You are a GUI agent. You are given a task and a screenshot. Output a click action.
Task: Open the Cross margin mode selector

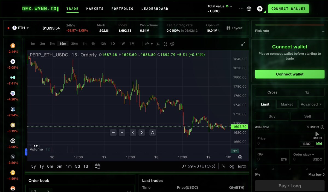coord(272,92)
